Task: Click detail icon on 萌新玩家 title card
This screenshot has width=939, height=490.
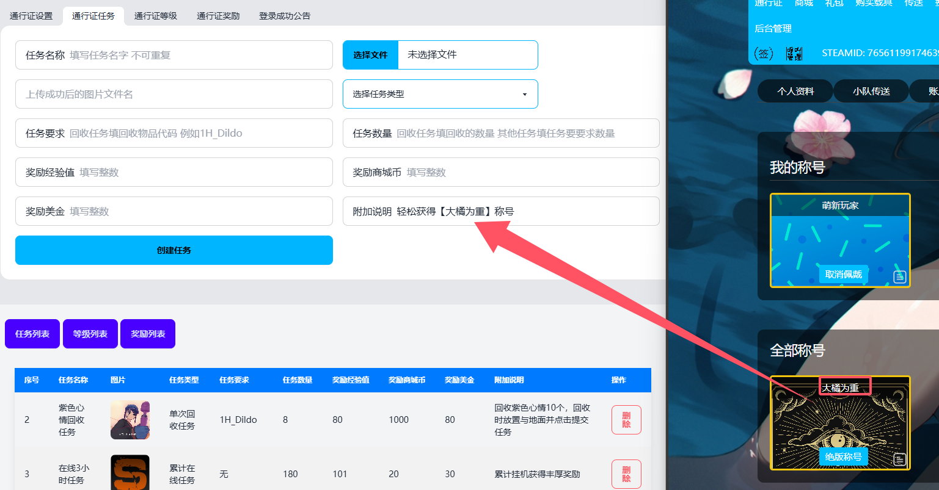Action: click(899, 277)
